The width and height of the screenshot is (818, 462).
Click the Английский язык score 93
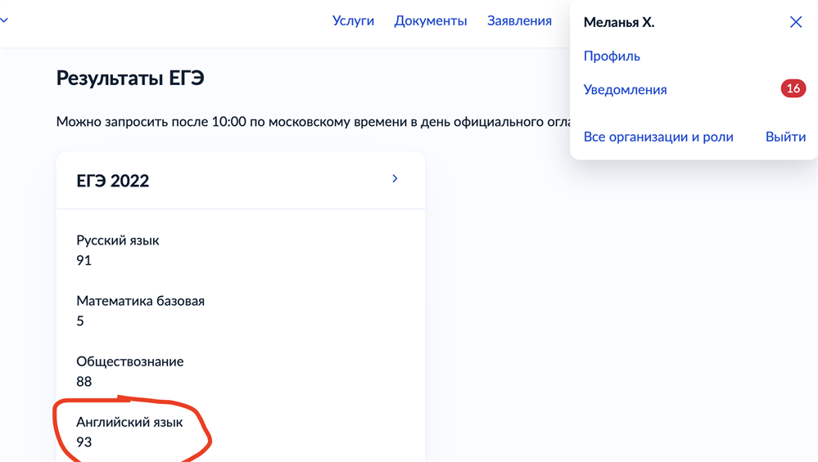tap(84, 442)
